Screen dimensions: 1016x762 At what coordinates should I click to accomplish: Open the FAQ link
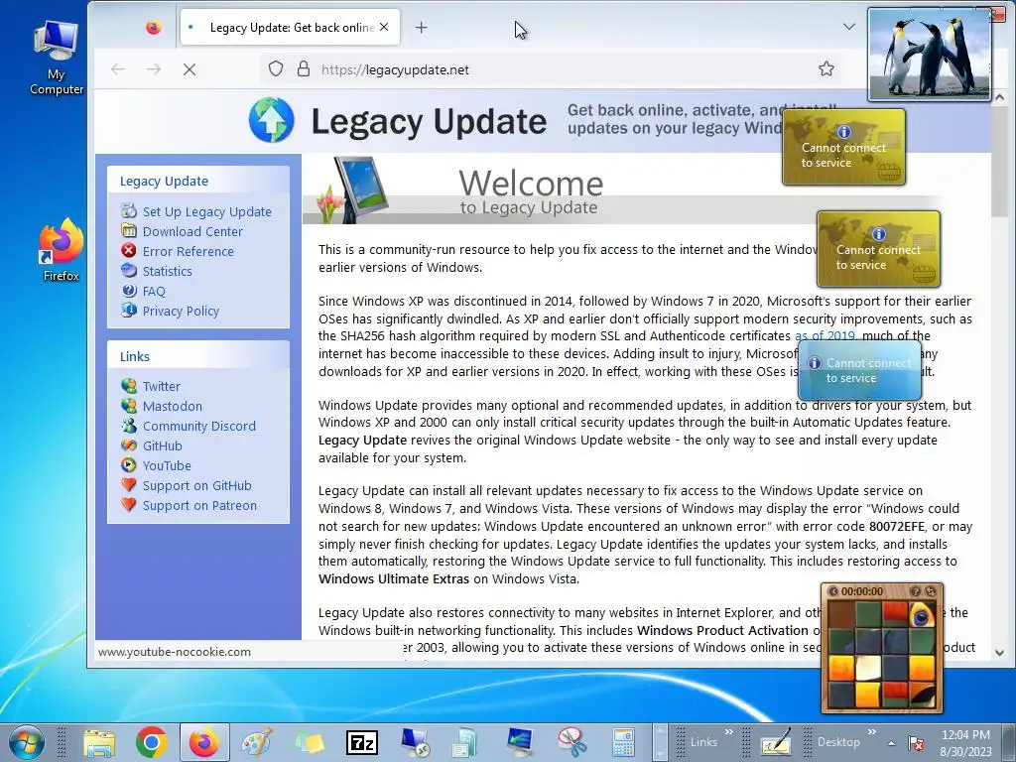click(x=154, y=292)
